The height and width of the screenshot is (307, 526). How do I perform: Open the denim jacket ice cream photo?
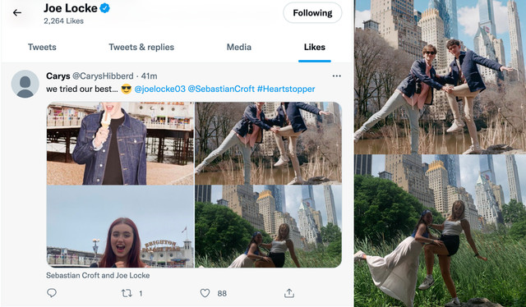coord(120,144)
